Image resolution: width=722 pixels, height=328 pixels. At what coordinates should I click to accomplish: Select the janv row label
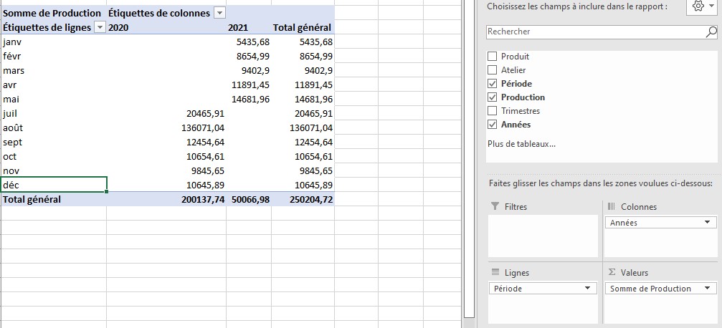pyautogui.click(x=53, y=42)
